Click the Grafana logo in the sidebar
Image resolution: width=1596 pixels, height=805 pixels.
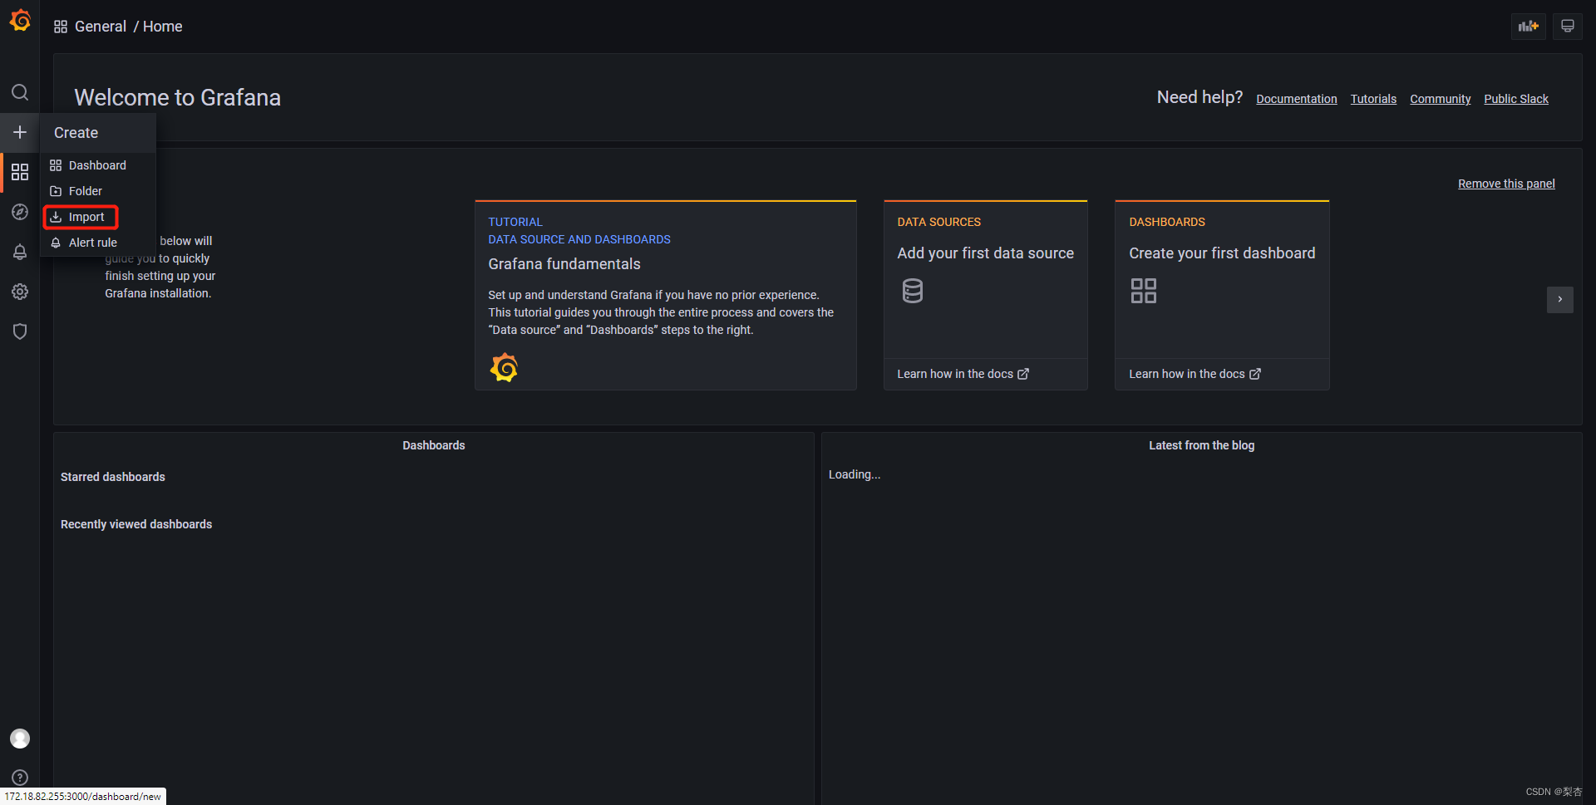20,20
